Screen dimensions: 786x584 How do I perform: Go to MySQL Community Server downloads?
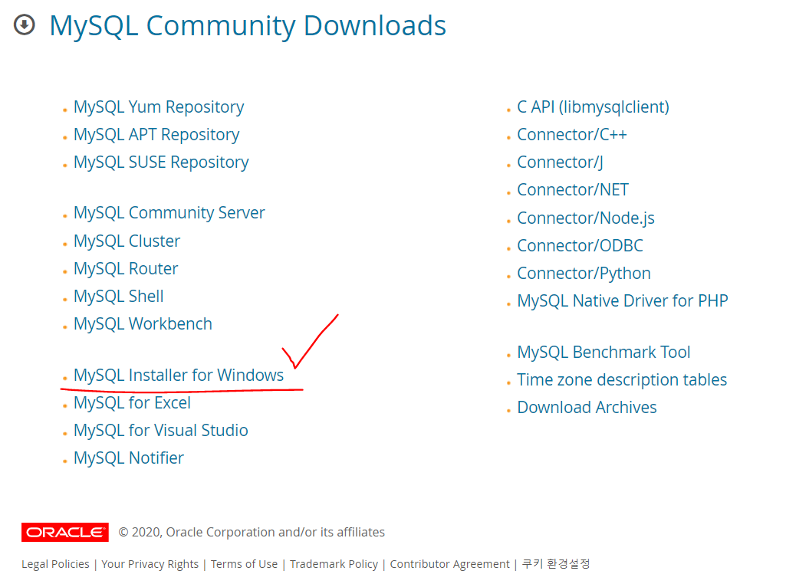click(x=169, y=213)
